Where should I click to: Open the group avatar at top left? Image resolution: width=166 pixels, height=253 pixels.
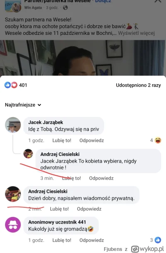[x=13, y=6]
